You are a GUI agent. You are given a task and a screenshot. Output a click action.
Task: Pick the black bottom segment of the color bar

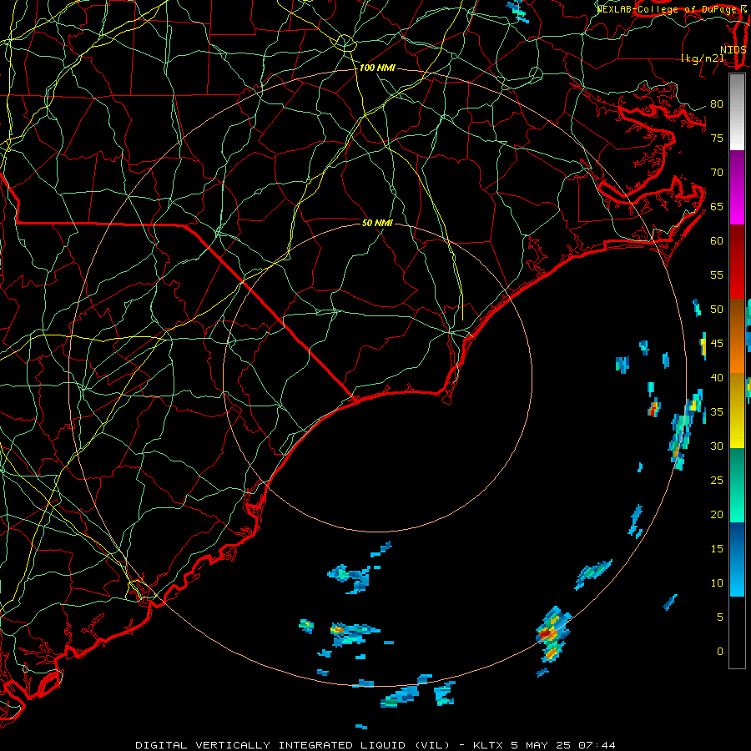(x=737, y=632)
